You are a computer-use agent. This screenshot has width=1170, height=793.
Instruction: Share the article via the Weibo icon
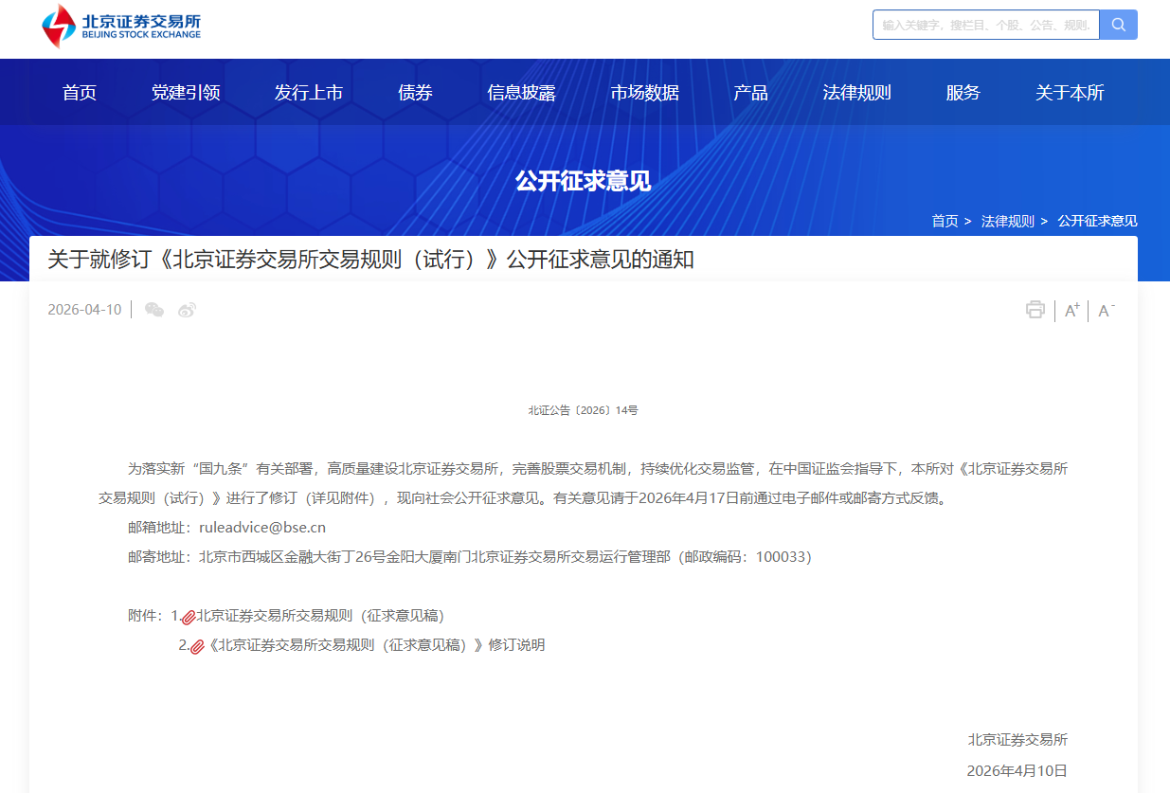[187, 310]
